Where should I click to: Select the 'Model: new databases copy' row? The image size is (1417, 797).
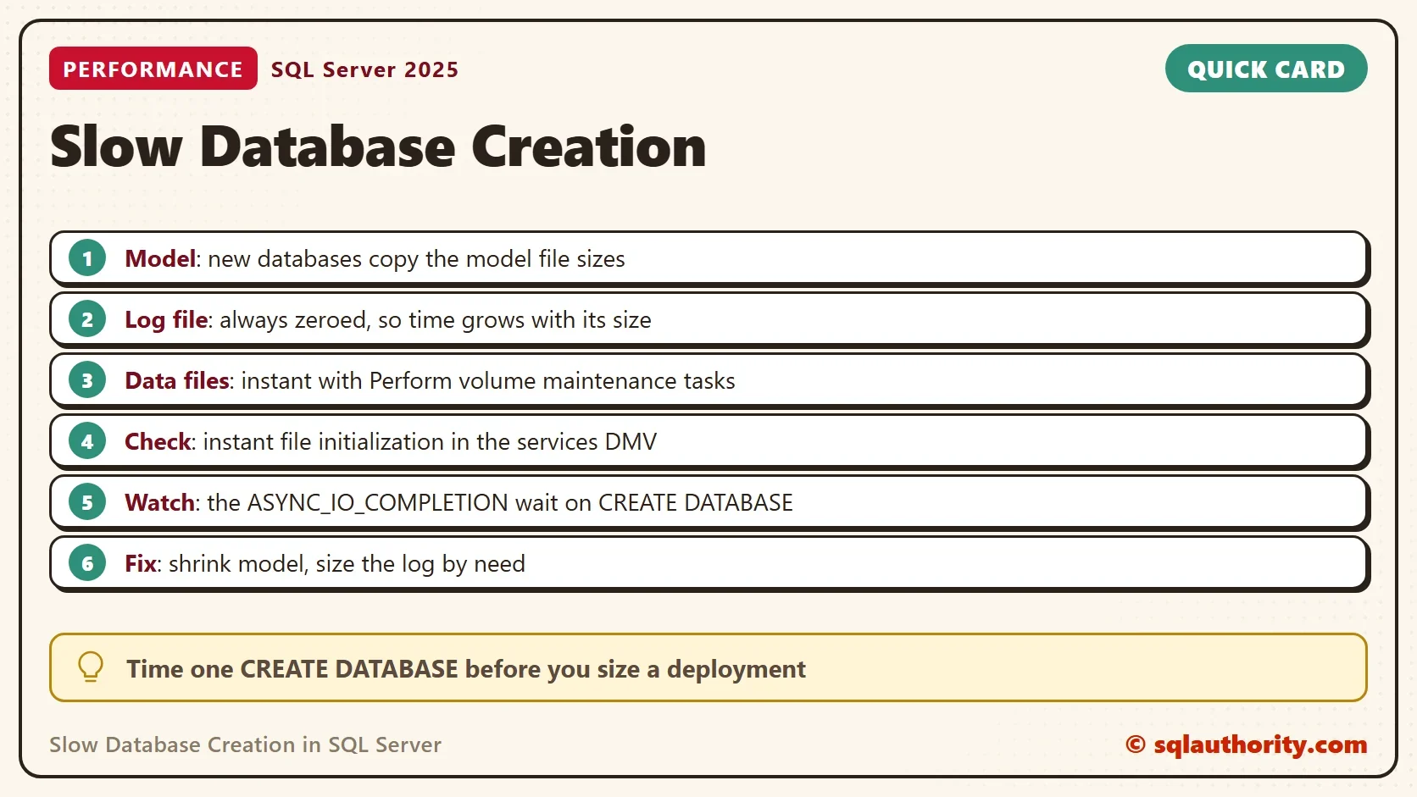click(709, 258)
